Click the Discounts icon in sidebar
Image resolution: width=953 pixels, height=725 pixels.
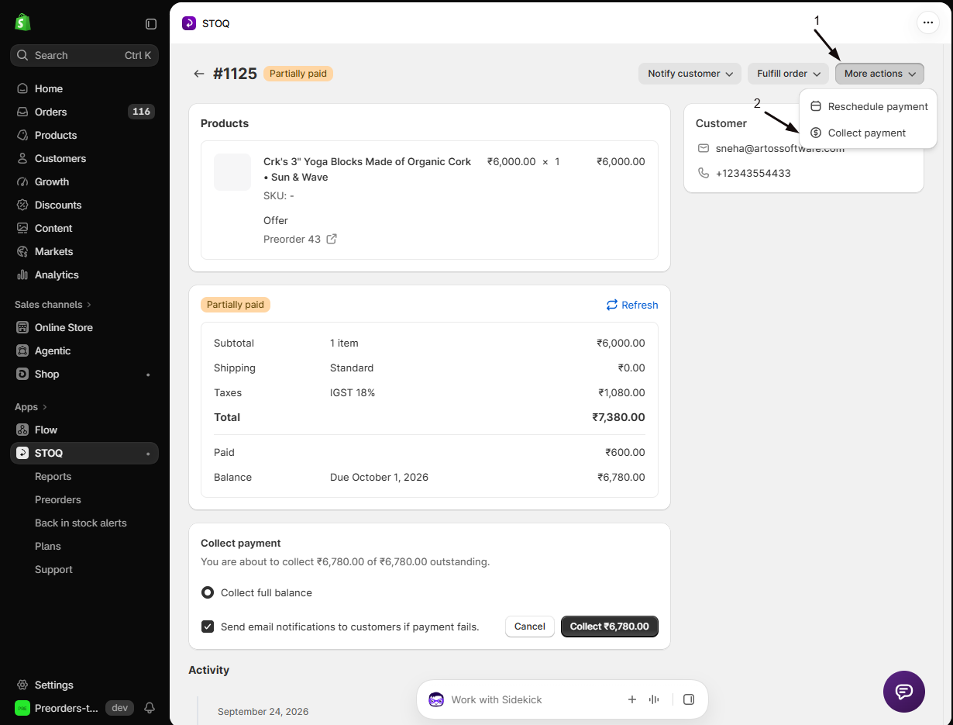click(22, 205)
